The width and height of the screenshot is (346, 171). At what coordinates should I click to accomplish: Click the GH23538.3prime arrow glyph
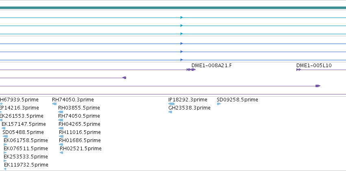tap(170, 112)
